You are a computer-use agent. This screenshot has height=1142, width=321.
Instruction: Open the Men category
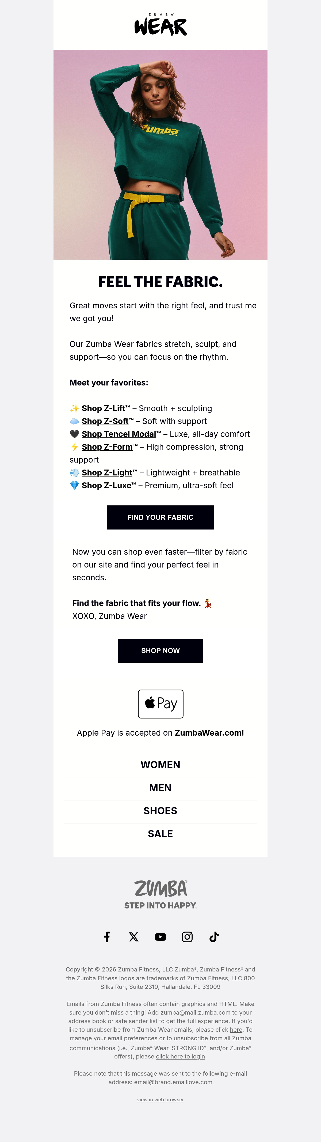[x=160, y=788]
